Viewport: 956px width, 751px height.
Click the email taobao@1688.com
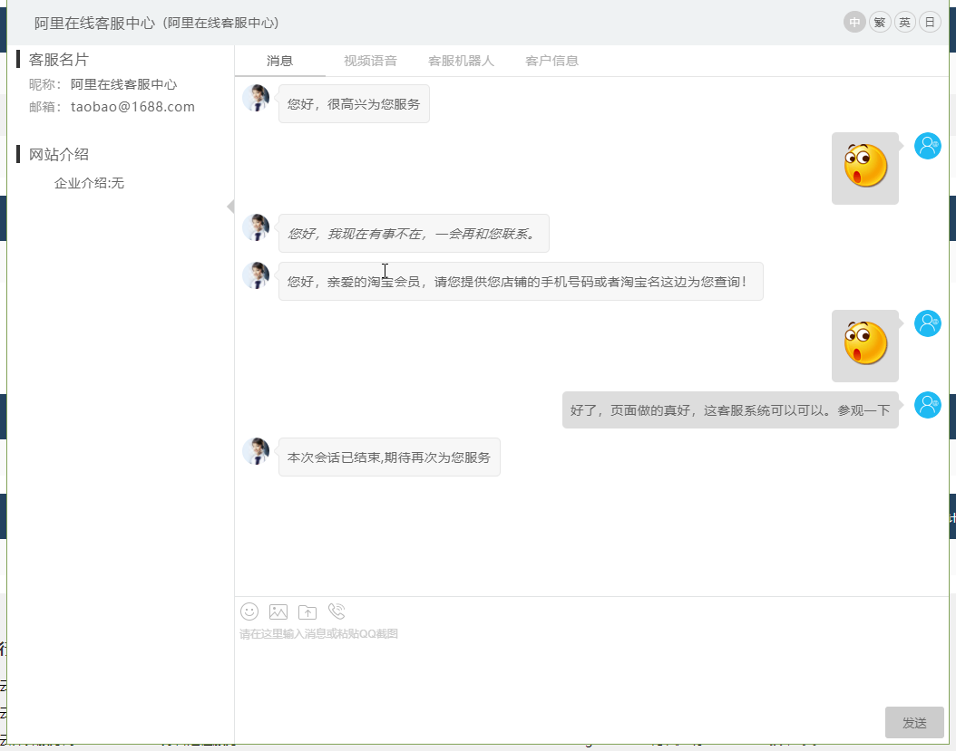(x=133, y=107)
